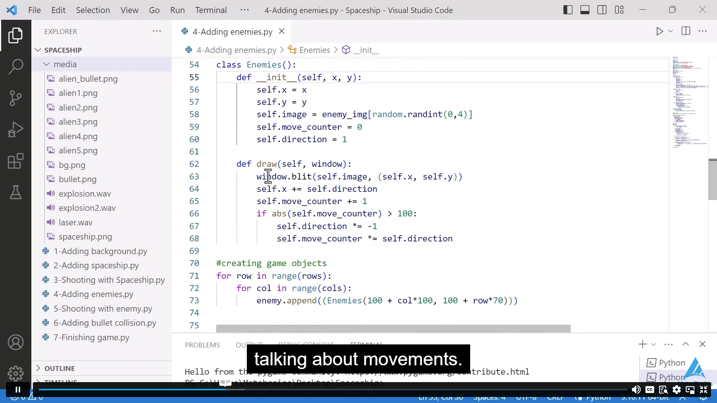
Task: Open the Run and Debug view
Action: pyautogui.click(x=15, y=129)
